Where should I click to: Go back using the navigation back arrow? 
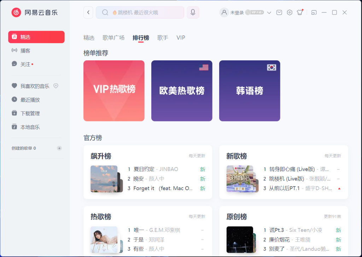(88, 12)
